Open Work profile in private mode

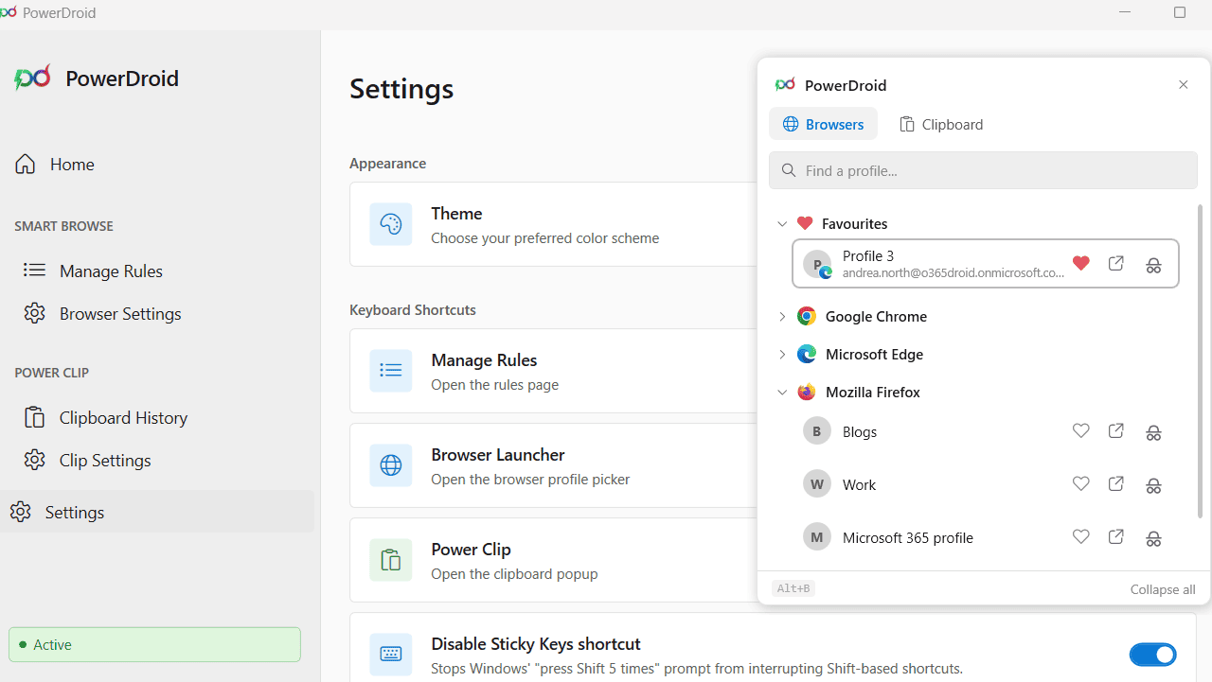pos(1153,485)
